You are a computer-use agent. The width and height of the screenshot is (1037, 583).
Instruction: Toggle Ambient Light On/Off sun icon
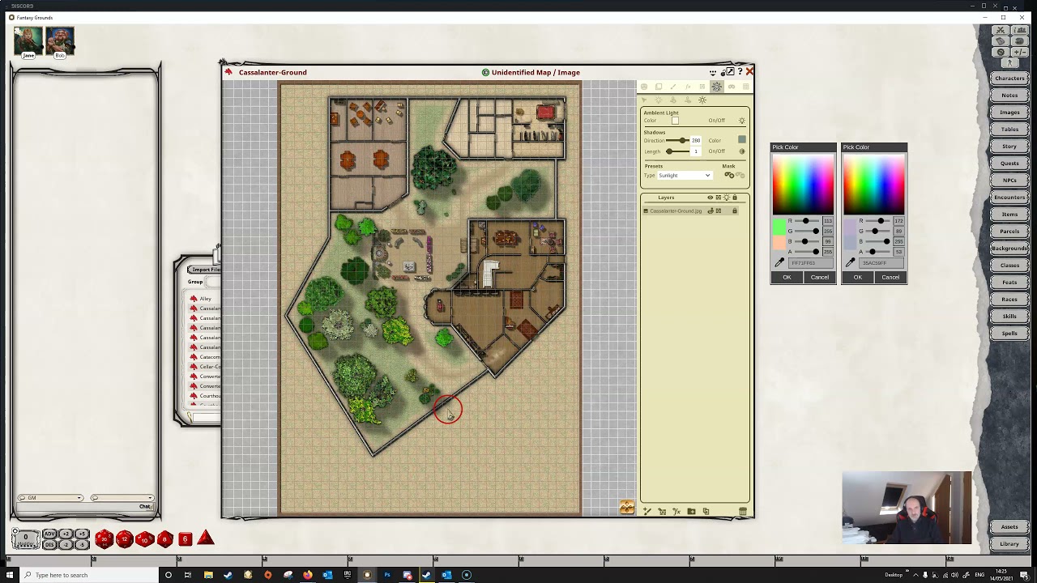742,121
